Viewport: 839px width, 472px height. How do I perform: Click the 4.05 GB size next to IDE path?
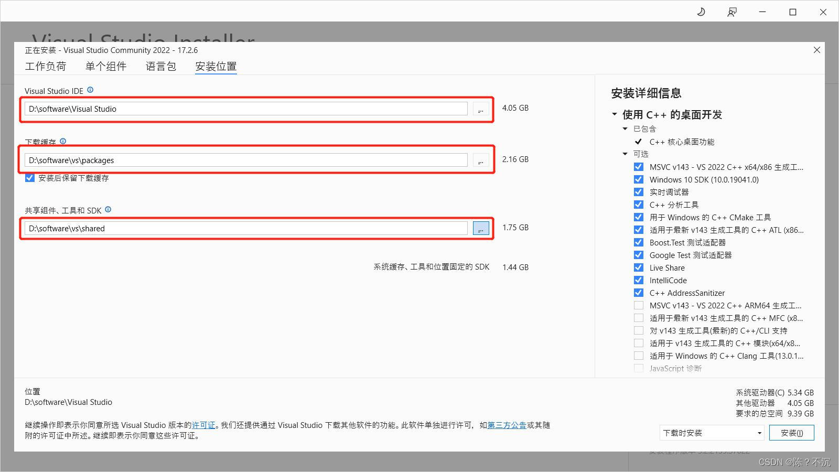515,108
